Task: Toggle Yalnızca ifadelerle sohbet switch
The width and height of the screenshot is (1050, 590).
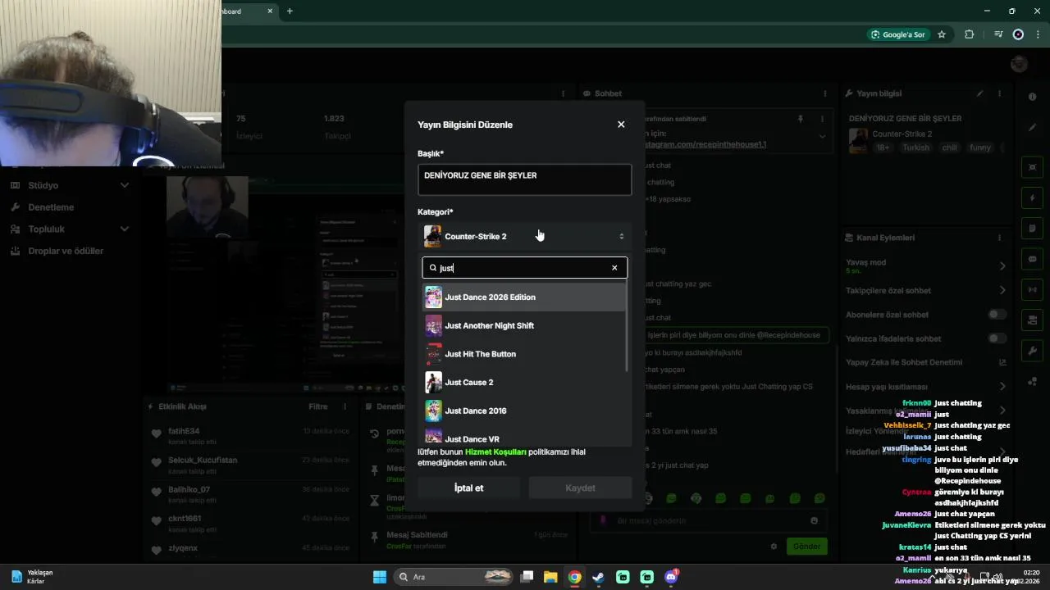Action: click(x=997, y=338)
